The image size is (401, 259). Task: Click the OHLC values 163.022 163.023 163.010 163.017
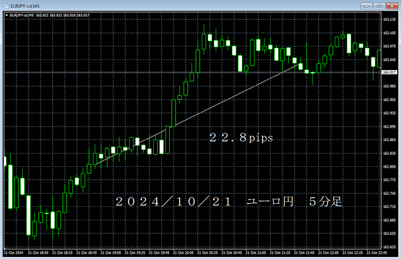[63, 15]
